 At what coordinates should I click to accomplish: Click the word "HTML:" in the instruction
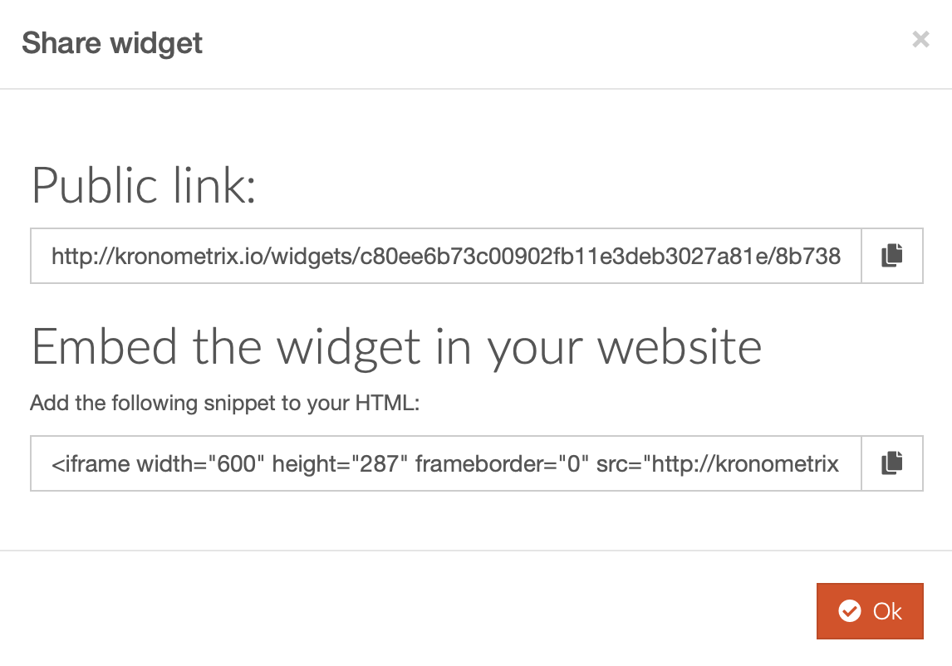point(387,403)
